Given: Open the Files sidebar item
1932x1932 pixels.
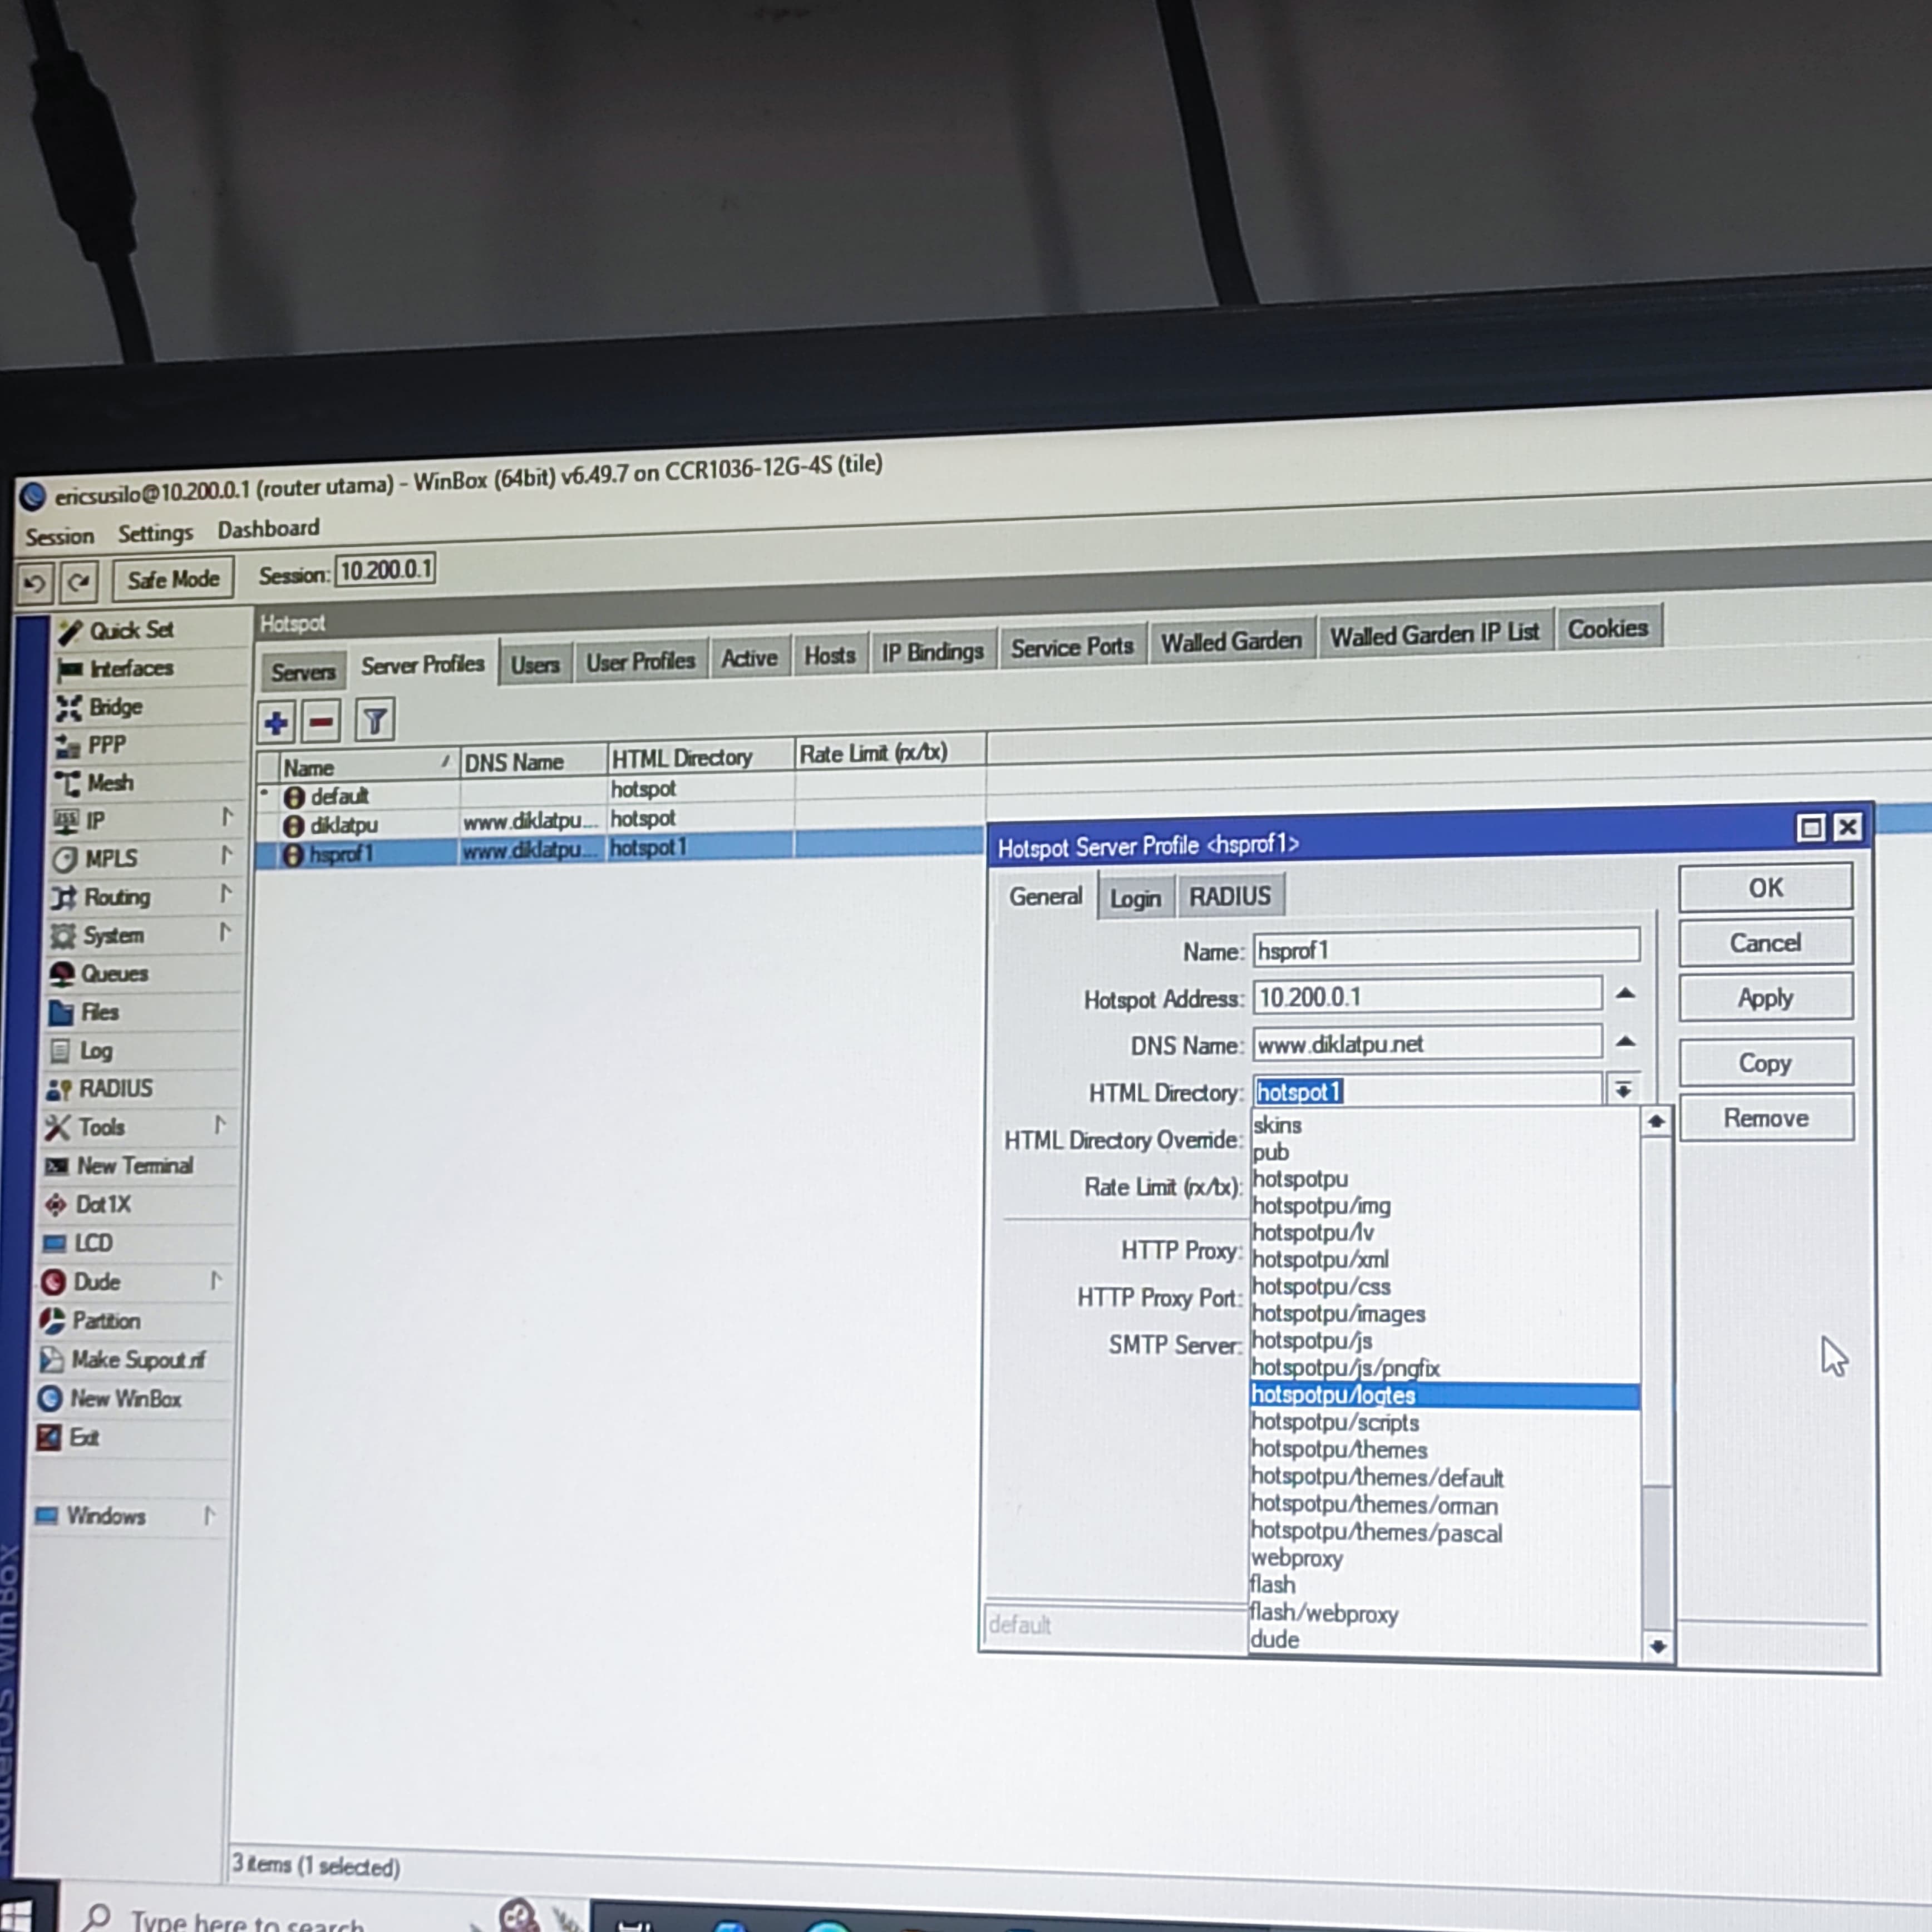Looking at the screenshot, I should [99, 1012].
